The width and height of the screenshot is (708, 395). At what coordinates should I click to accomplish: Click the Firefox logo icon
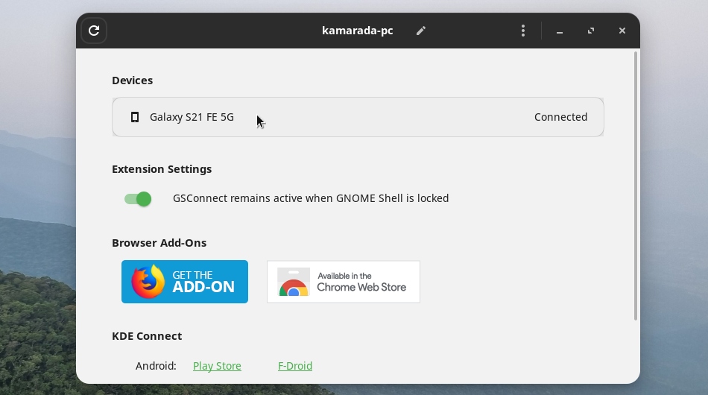[148, 282]
